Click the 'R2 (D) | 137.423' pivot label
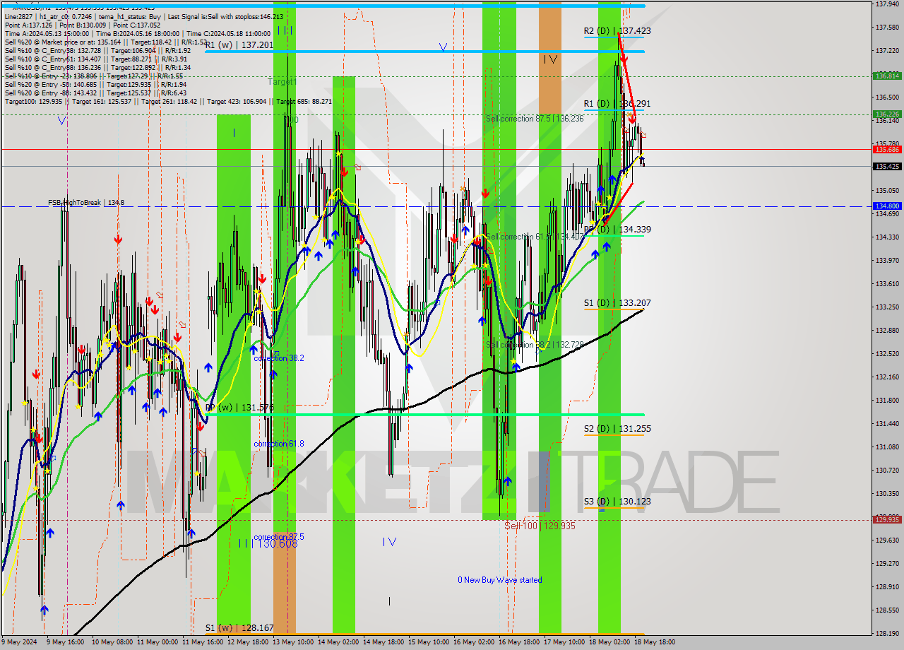This screenshot has height=650, width=904. [617, 31]
